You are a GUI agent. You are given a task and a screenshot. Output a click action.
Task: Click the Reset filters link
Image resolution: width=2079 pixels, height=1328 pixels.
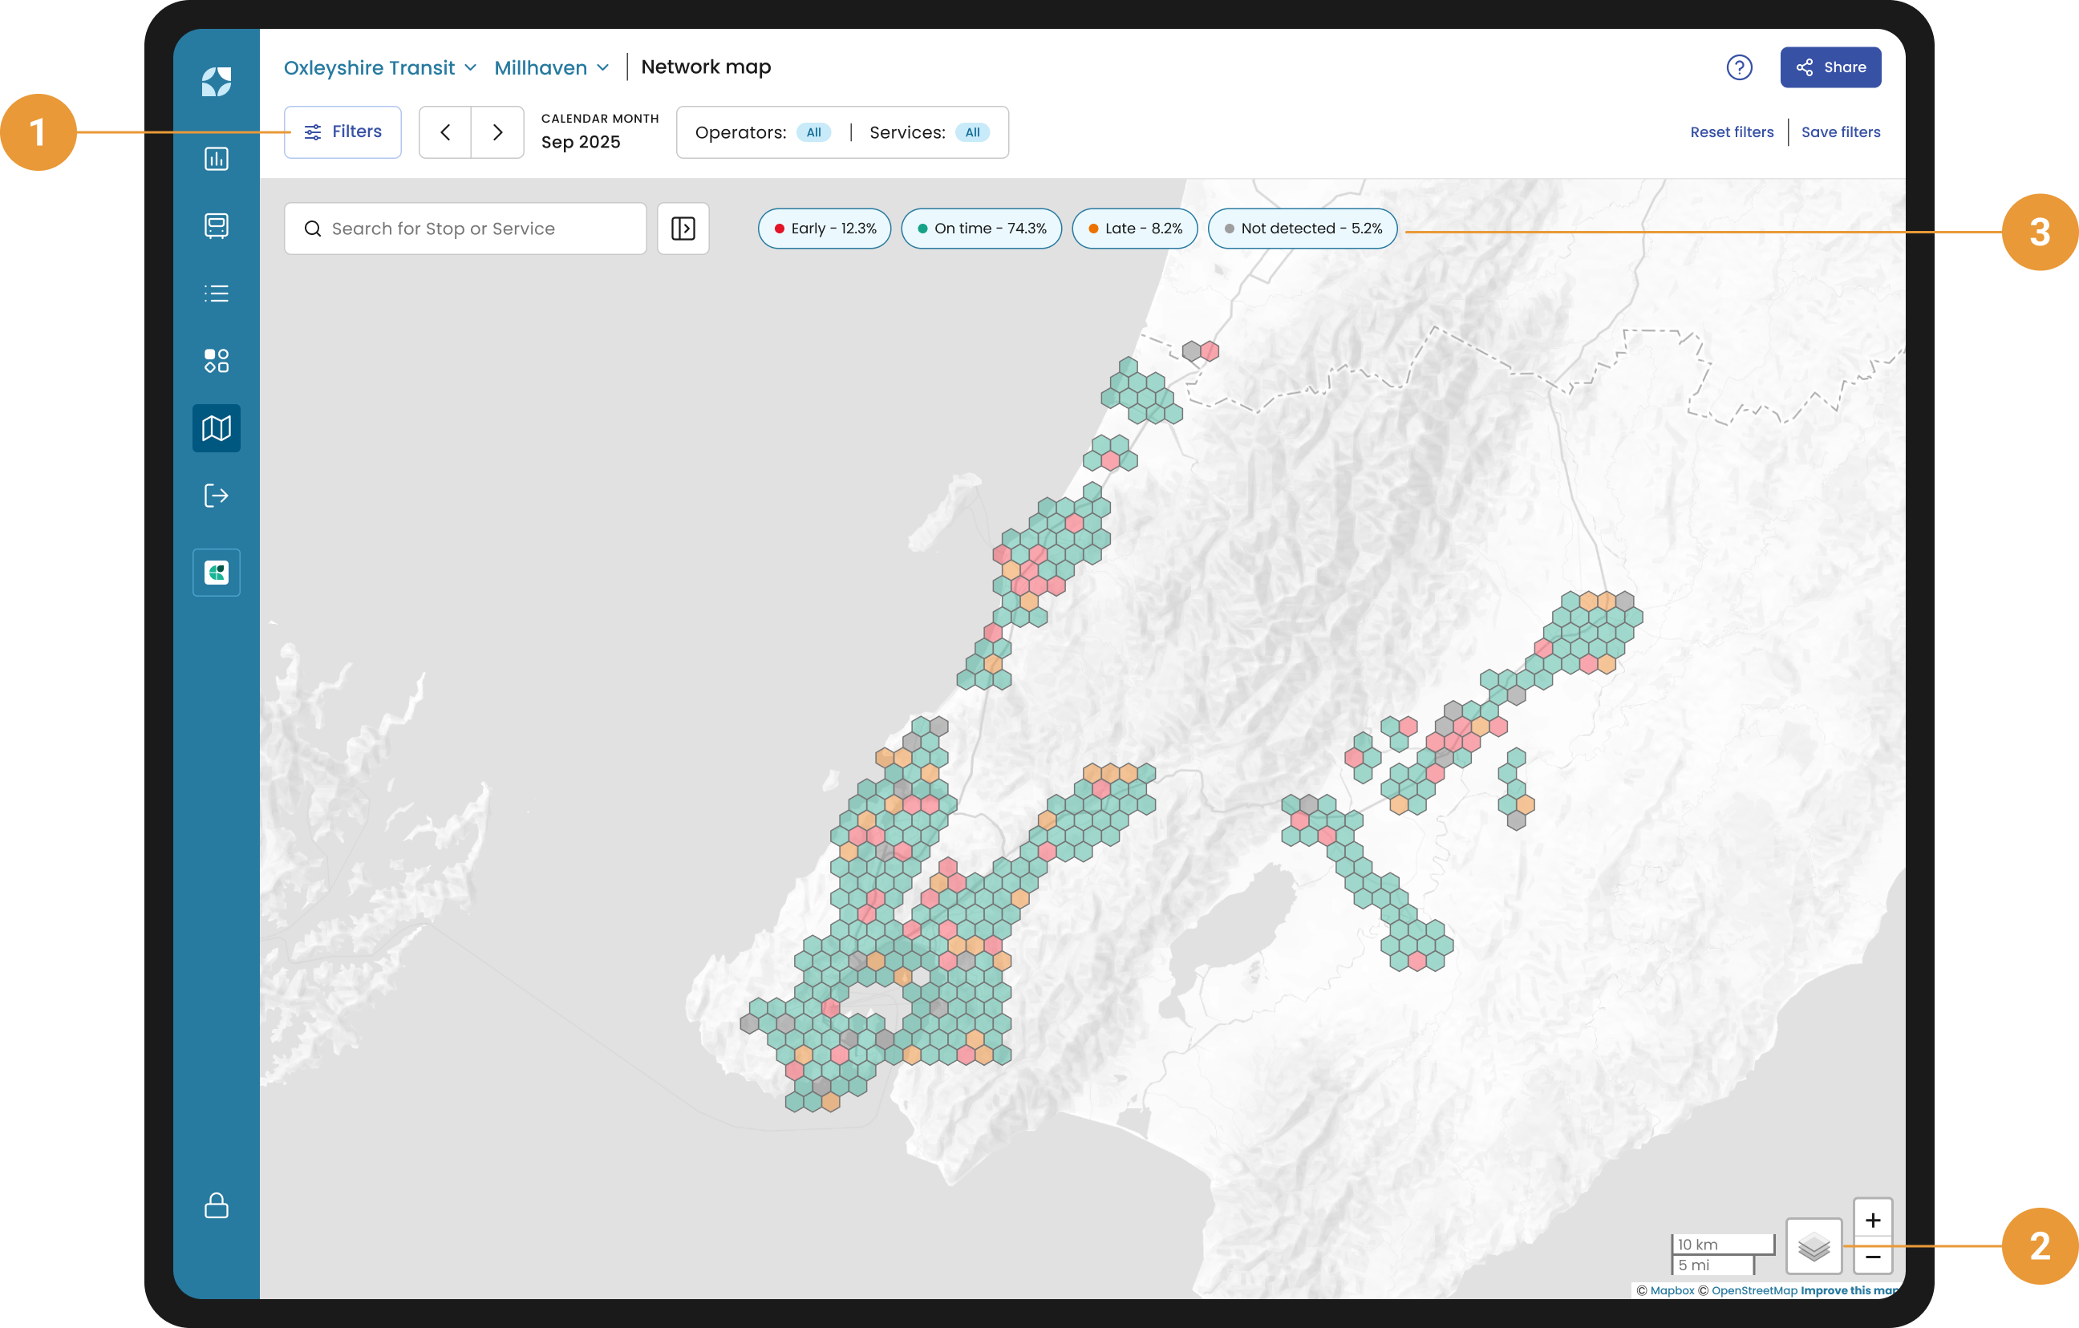(1731, 132)
